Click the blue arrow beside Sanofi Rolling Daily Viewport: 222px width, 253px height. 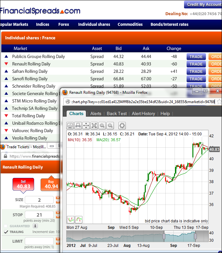point(6,79)
